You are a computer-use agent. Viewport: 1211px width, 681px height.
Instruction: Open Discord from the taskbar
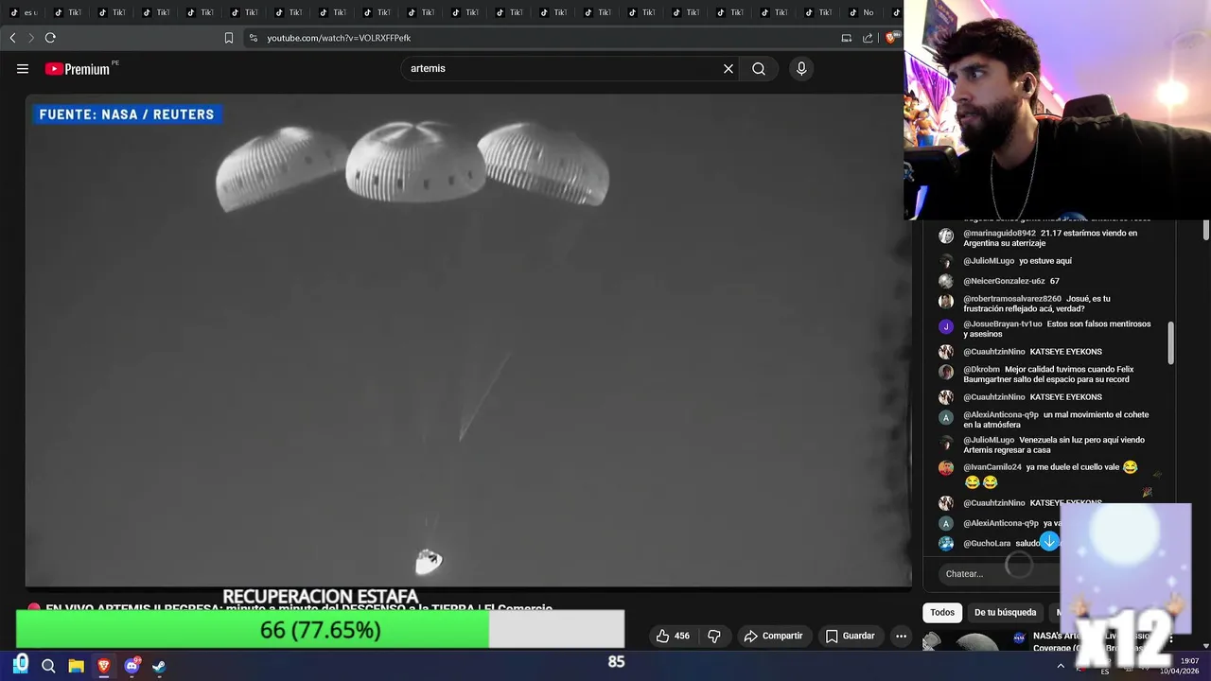(x=132, y=666)
